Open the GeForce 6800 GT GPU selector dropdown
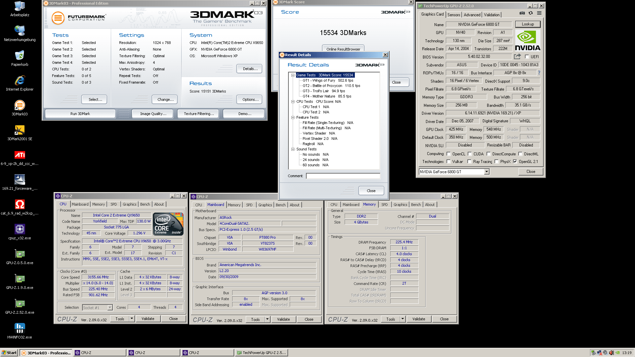This screenshot has height=357, width=635. point(487,172)
